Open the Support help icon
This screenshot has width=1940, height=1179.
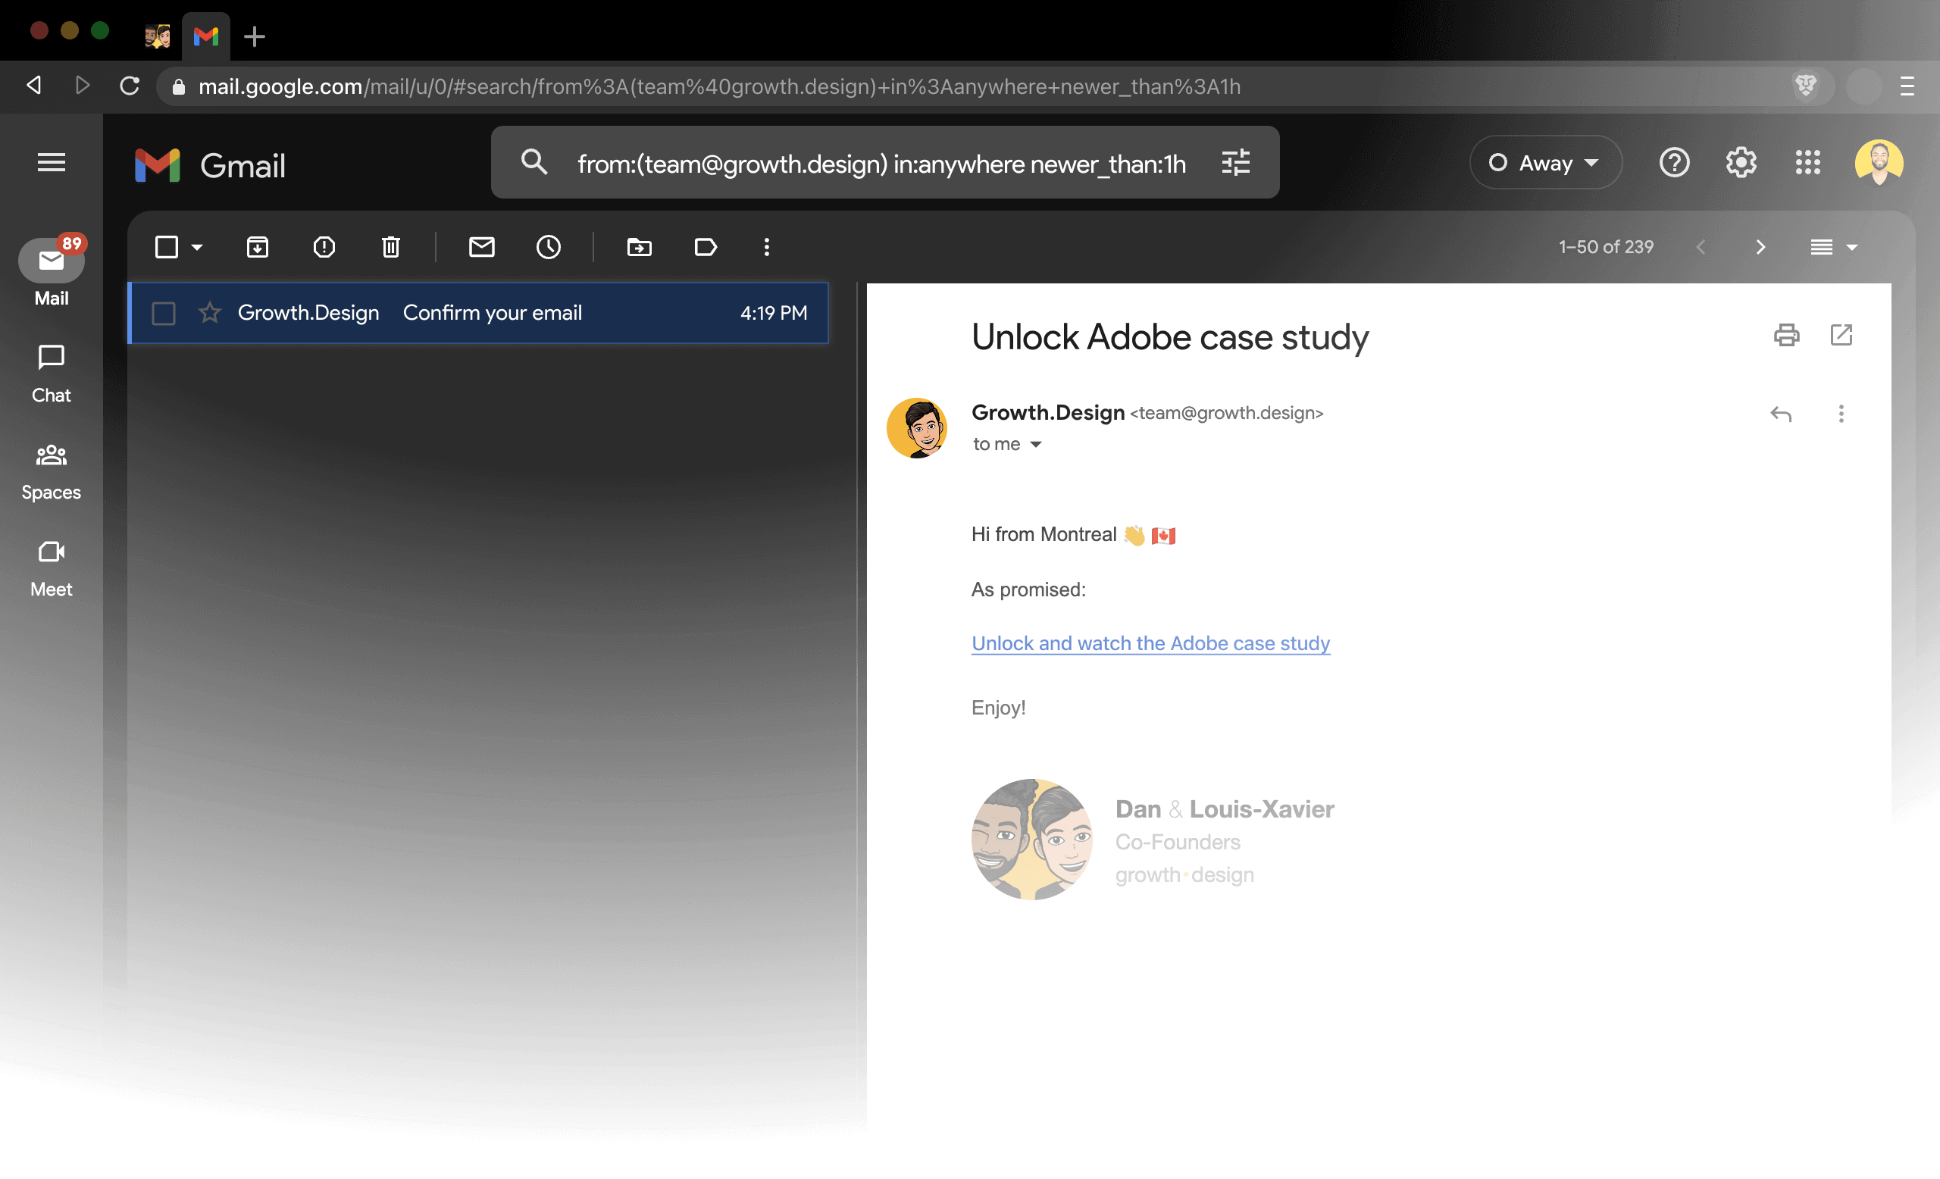pyautogui.click(x=1674, y=162)
